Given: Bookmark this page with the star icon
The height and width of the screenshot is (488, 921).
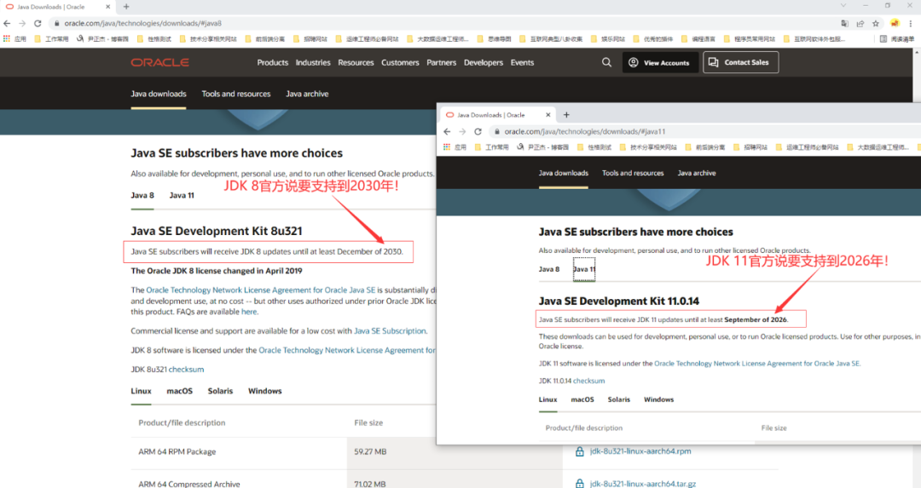Looking at the screenshot, I should tap(875, 23).
